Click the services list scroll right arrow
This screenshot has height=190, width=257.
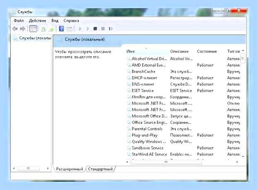237,162
